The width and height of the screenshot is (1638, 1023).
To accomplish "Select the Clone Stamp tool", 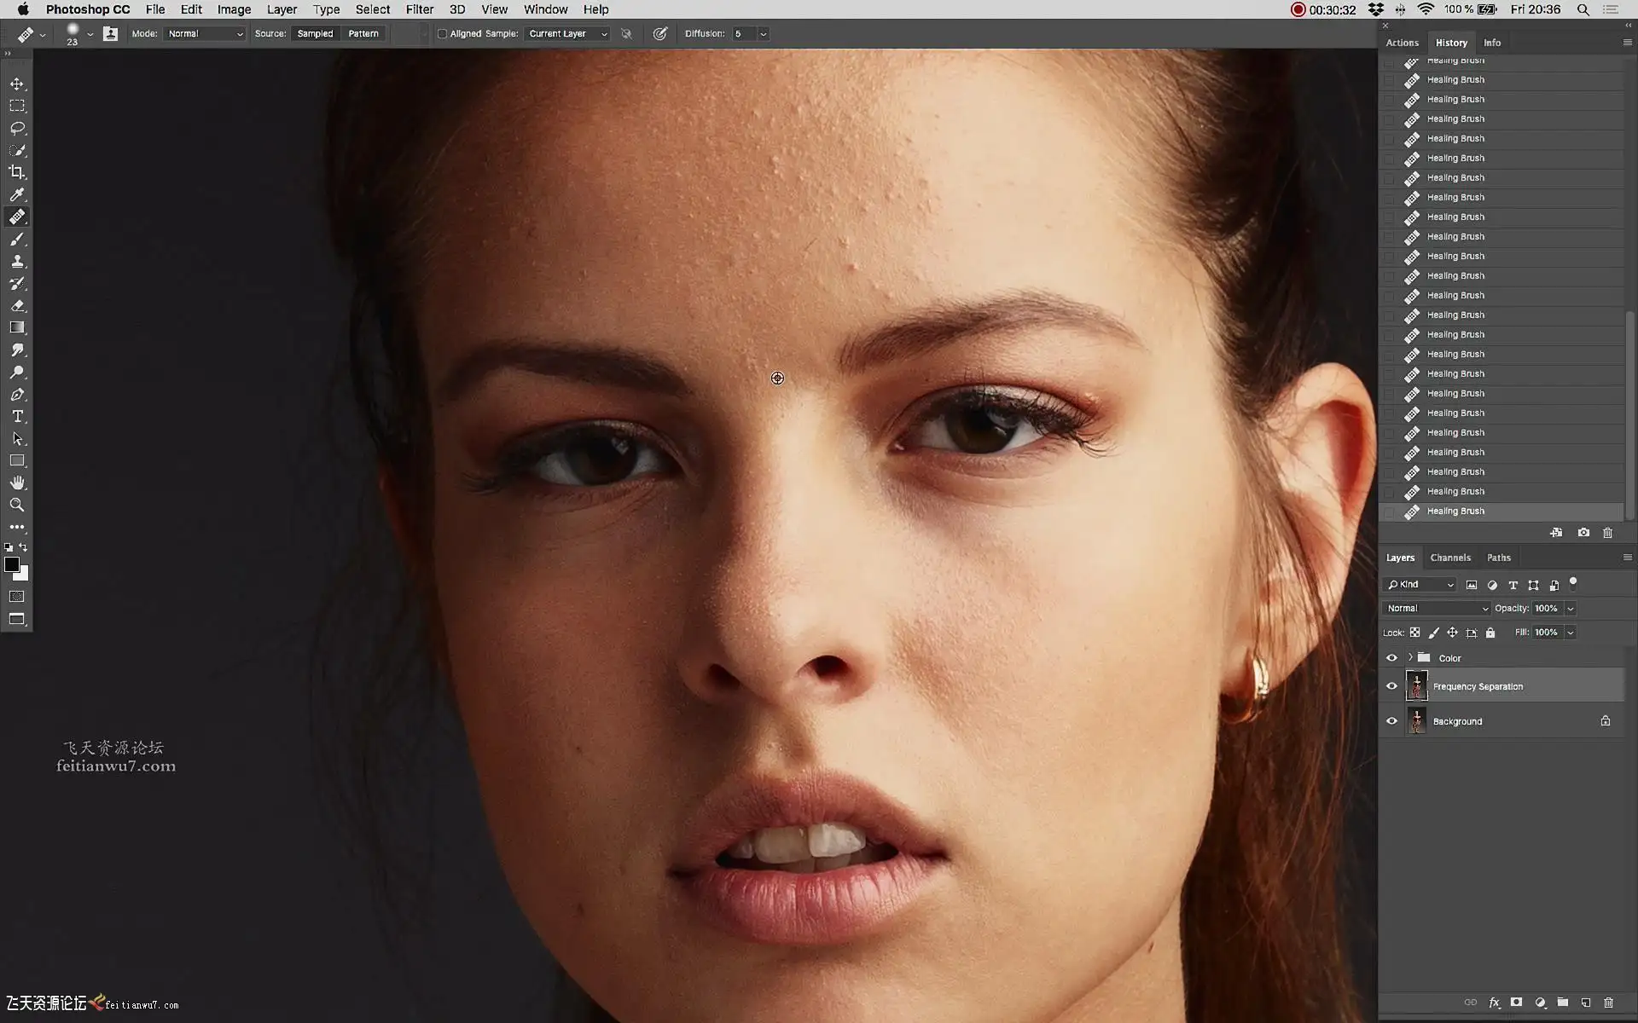I will click(17, 261).
